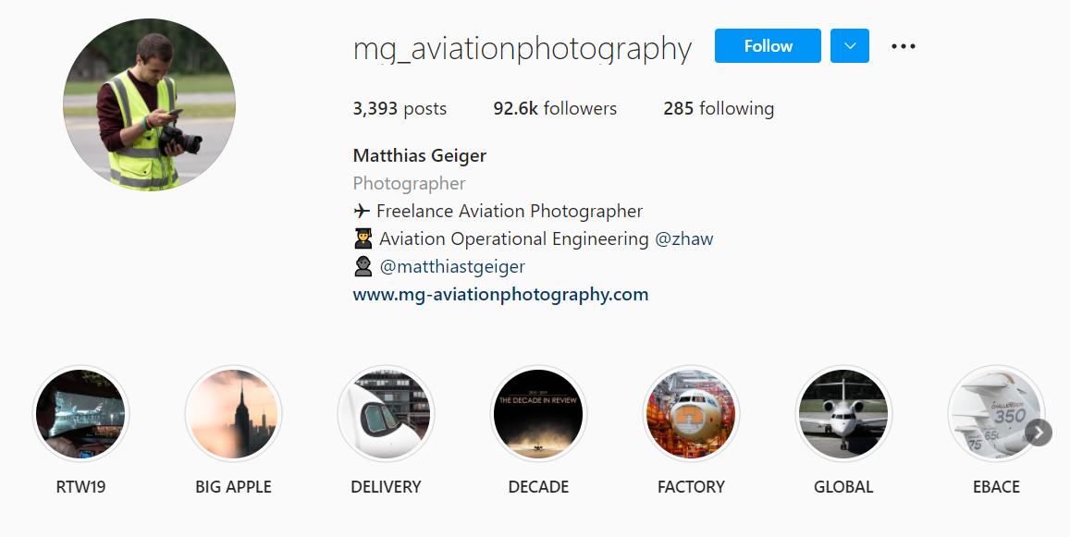This screenshot has height=537, width=1070.
Task: View the GLOBAL highlight circle
Action: point(843,413)
